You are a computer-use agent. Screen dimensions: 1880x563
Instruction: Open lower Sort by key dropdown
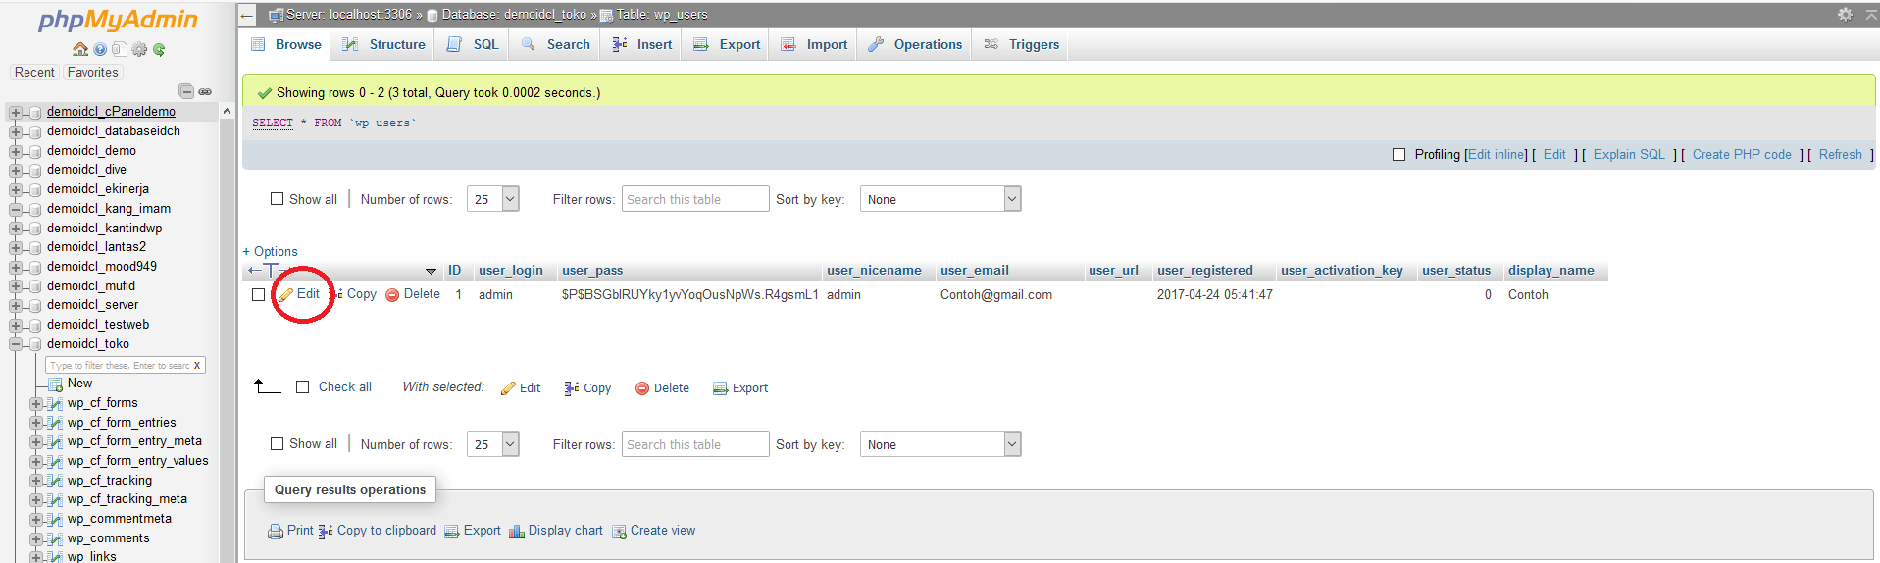coord(940,444)
